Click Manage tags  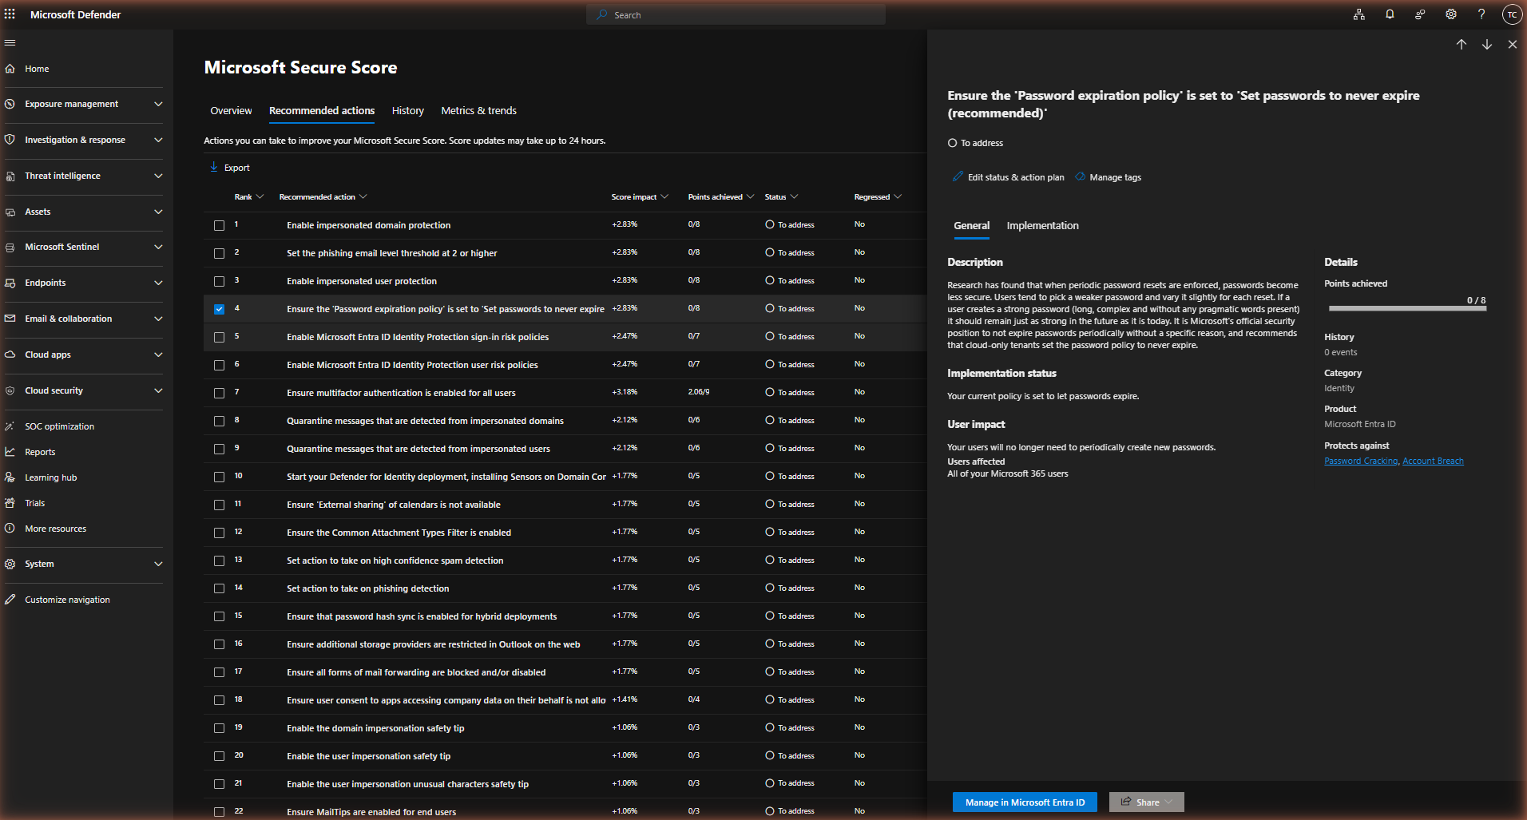pyautogui.click(x=1109, y=177)
